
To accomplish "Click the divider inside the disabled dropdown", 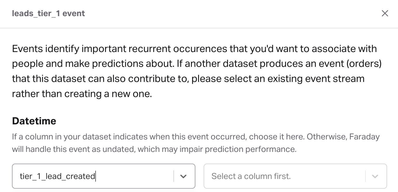I will tap(365, 176).
